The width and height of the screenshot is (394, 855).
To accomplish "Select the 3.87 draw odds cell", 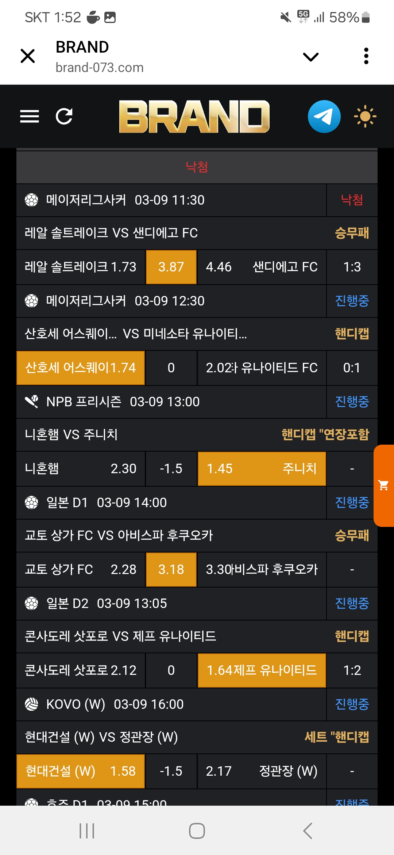I will [171, 267].
